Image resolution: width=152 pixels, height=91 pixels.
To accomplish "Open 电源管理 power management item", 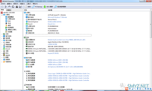I will click(11, 28).
